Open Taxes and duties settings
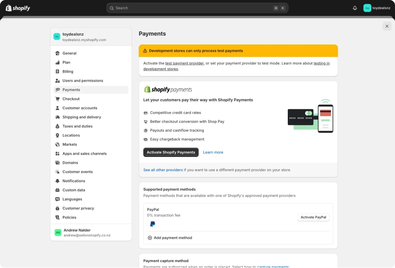This screenshot has height=268, width=395. point(91,126)
